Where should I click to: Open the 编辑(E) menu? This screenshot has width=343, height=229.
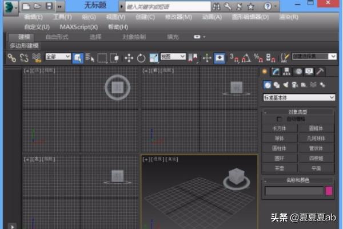(34, 17)
